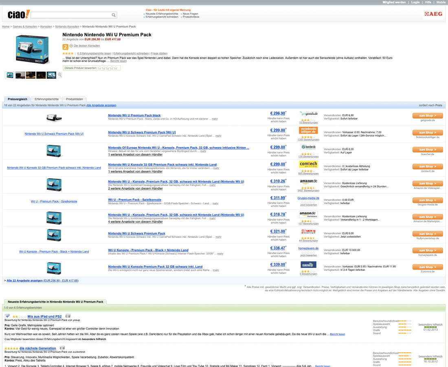Open 'Nintendo Wii U Premium Pack black' offer
The width and height of the screenshot is (448, 367).
click(x=134, y=115)
